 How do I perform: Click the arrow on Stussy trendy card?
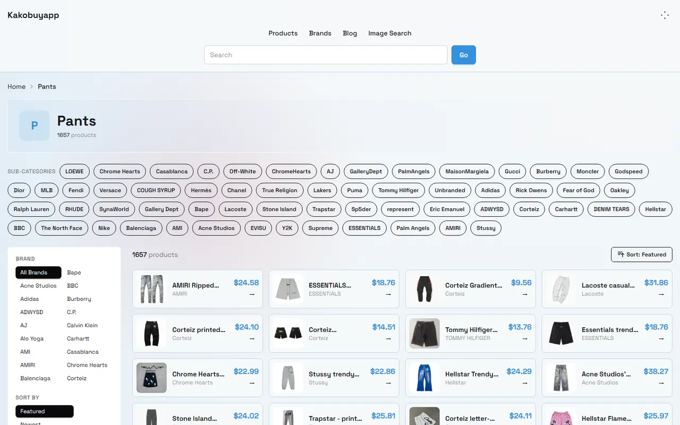tap(388, 382)
